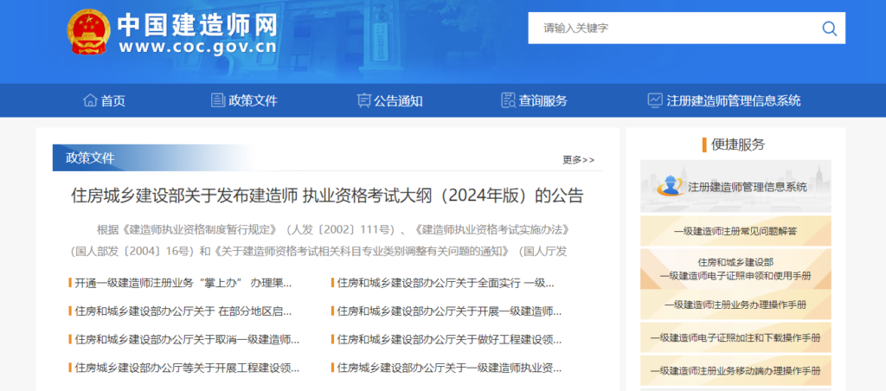The image size is (886, 391).
Task: Open the headline 住房城乡建设部关于发布建造师执业资格考试大纲 announcement
Action: click(327, 195)
